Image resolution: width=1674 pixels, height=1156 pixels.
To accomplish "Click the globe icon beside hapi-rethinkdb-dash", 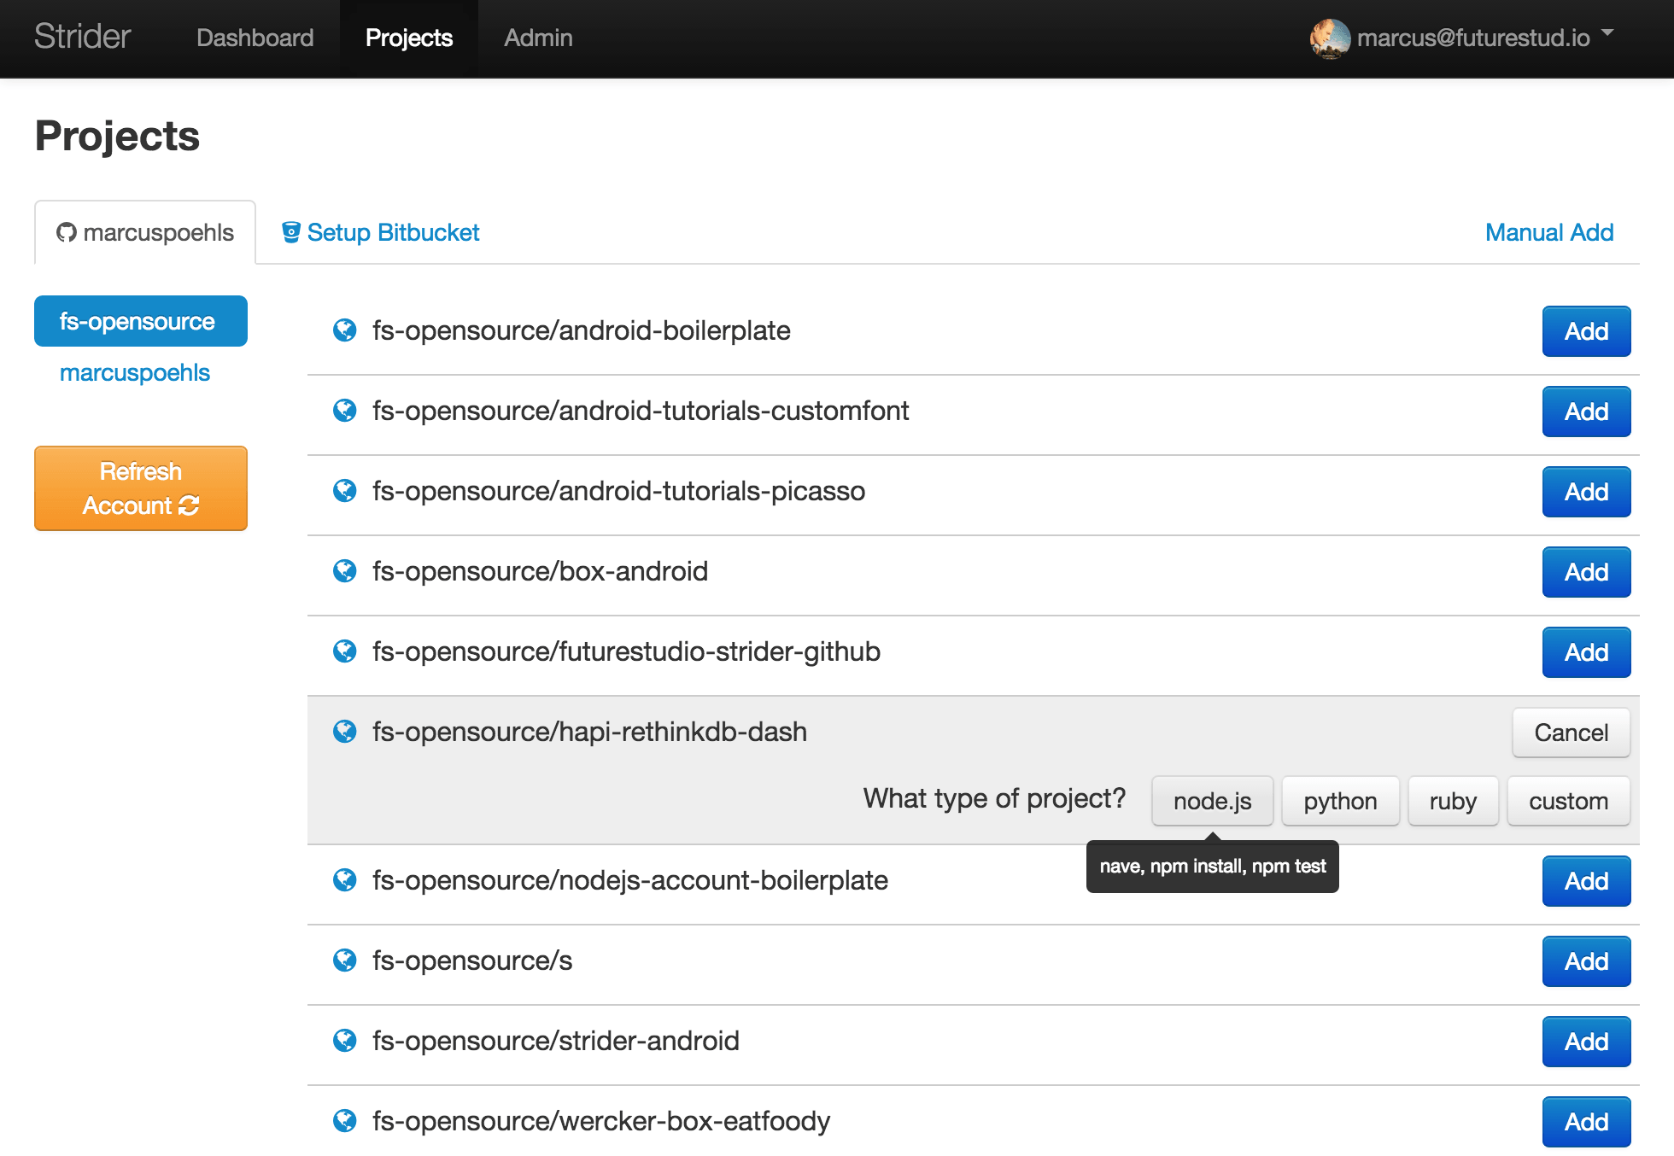I will pos(345,732).
